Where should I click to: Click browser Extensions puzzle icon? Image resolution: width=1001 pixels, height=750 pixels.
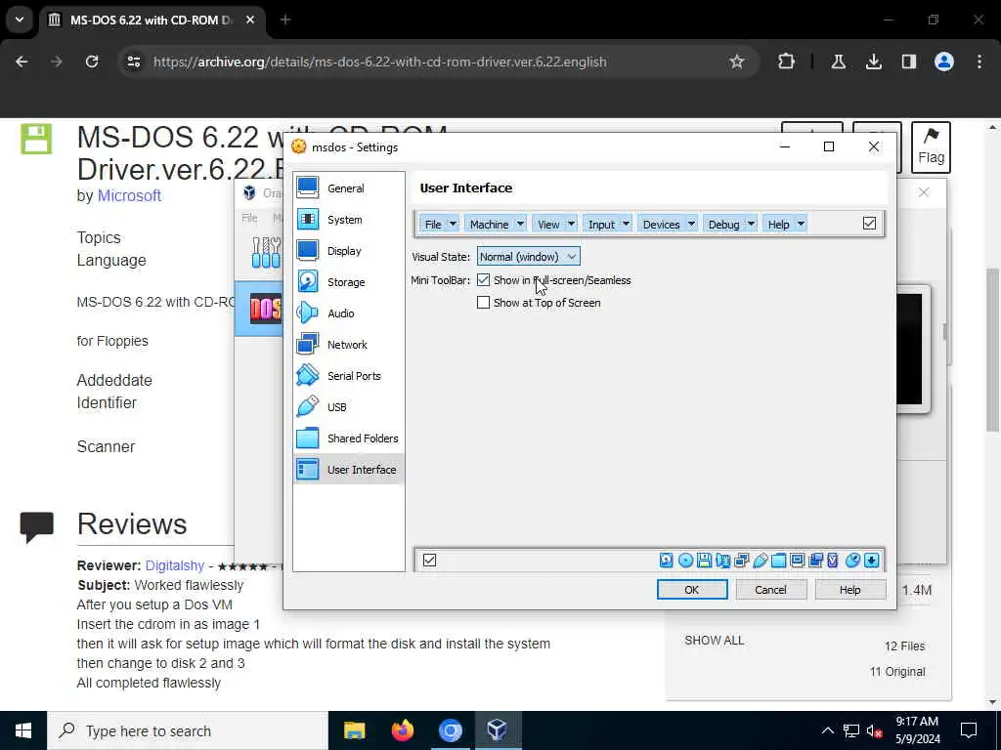pyautogui.click(x=786, y=62)
